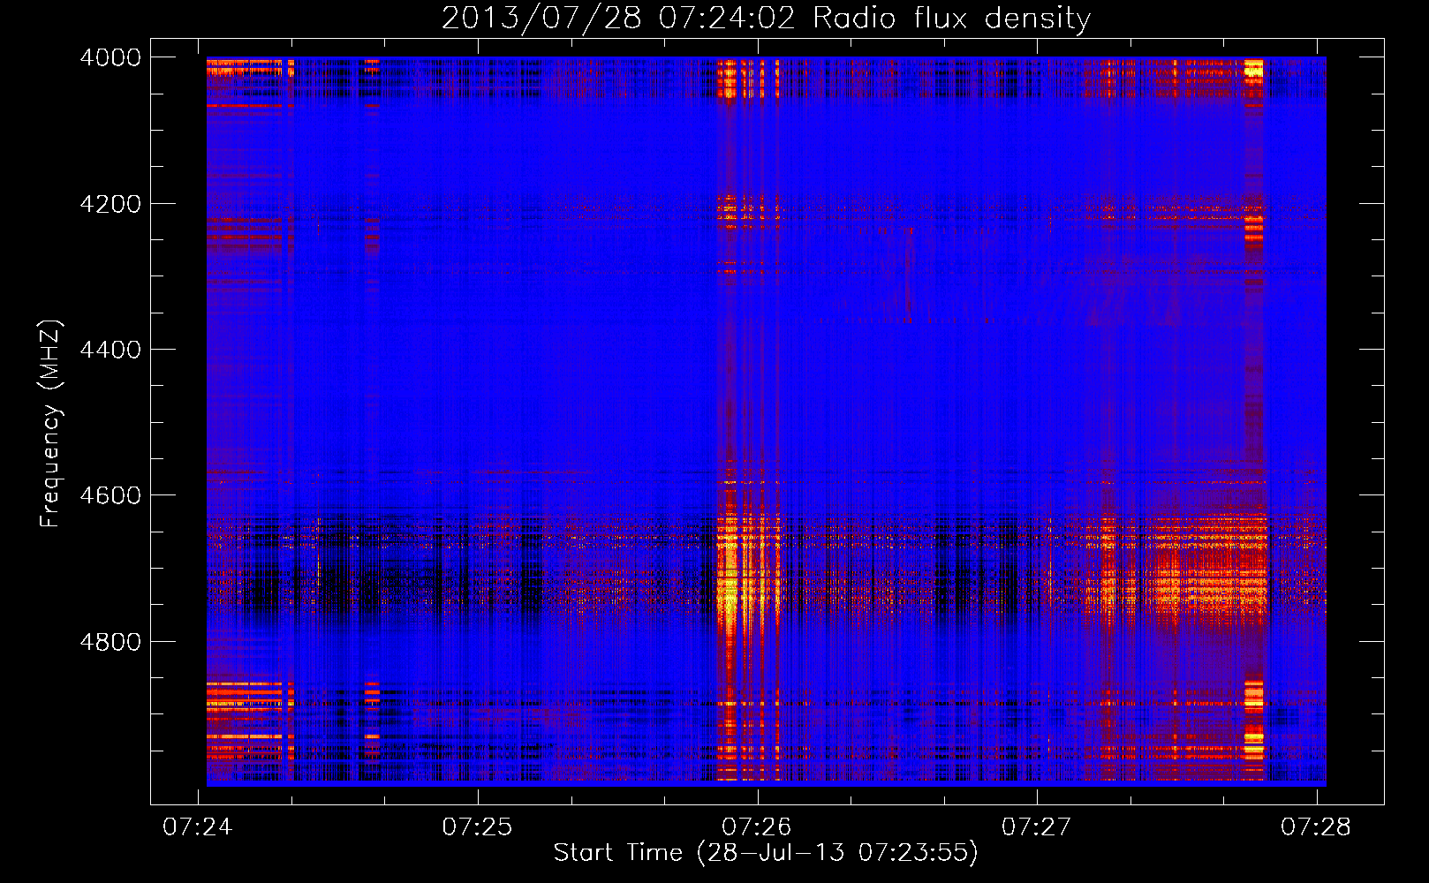Select the 4200 frequency tick label
The width and height of the screenshot is (1429, 883).
pos(110,204)
